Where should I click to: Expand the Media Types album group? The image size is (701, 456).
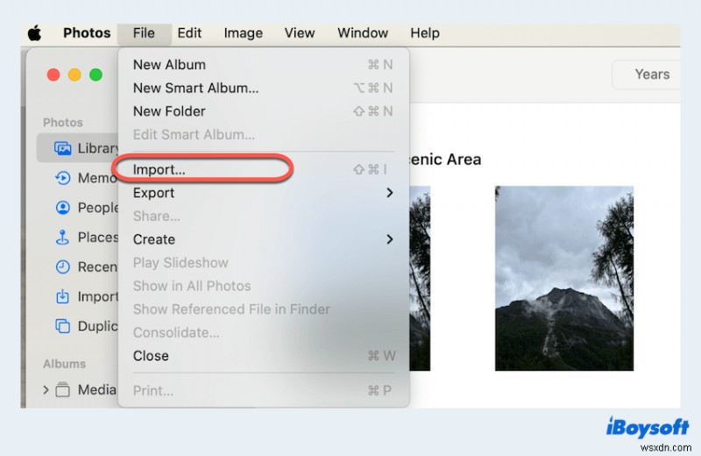click(46, 389)
